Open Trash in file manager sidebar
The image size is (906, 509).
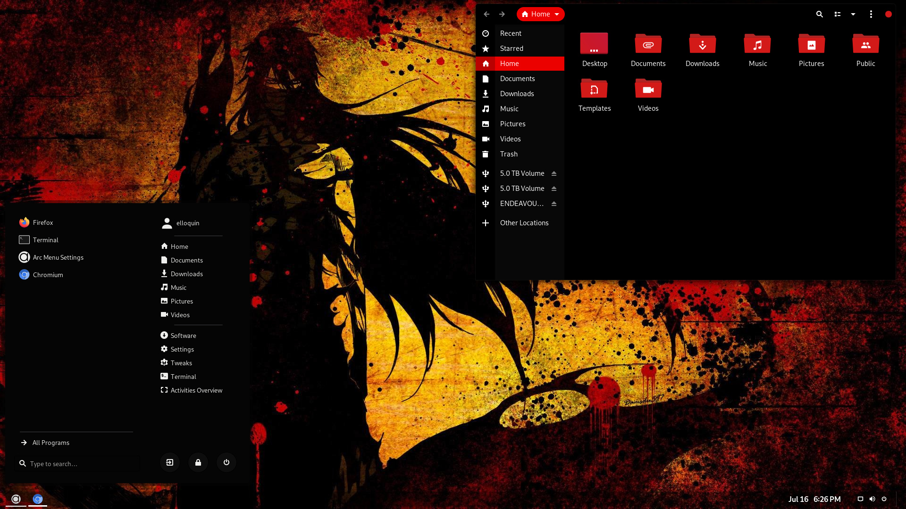pyautogui.click(x=520, y=154)
